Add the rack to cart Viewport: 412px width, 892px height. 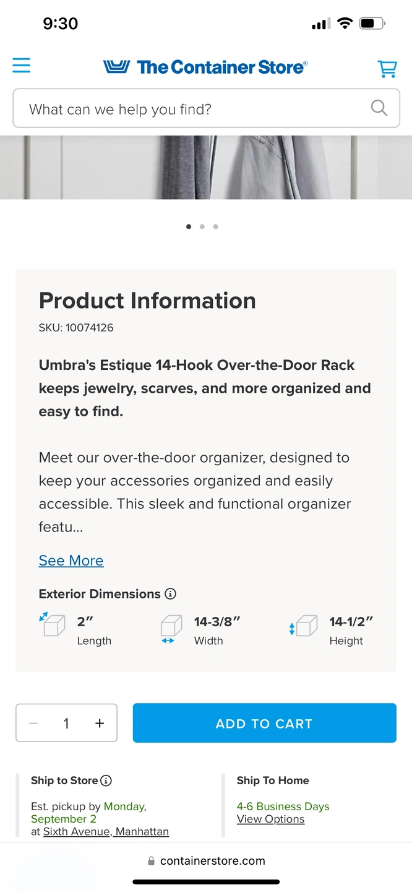[264, 723]
